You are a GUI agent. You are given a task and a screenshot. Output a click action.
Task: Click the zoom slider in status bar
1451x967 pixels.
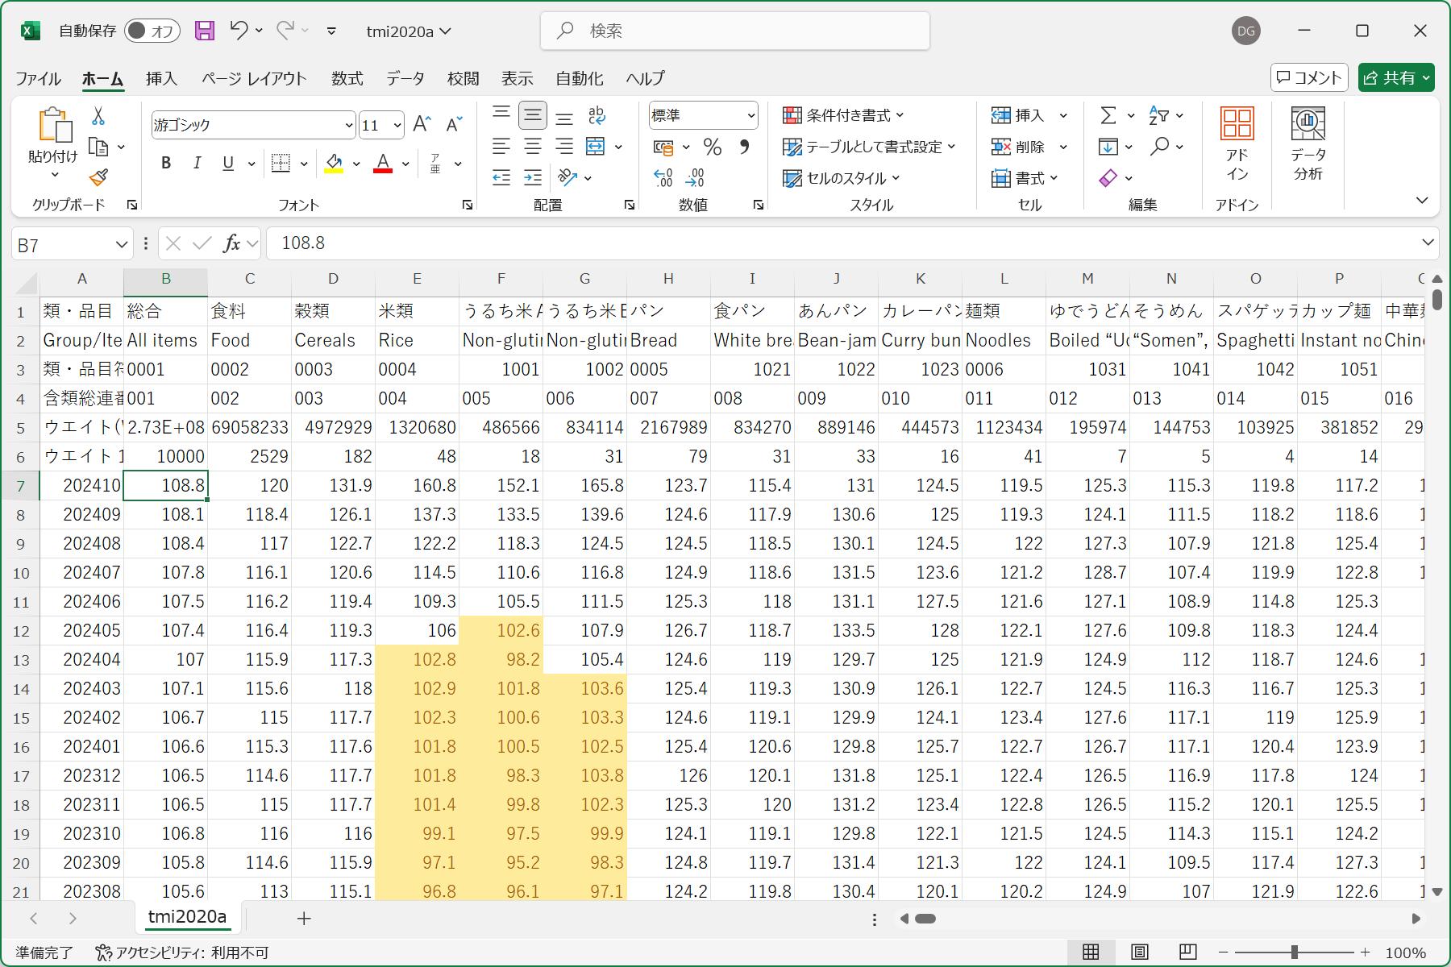(x=1294, y=952)
